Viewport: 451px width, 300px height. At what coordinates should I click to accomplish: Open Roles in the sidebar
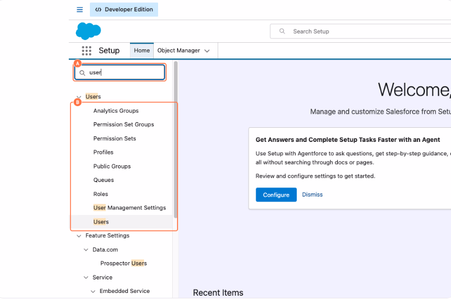101,194
